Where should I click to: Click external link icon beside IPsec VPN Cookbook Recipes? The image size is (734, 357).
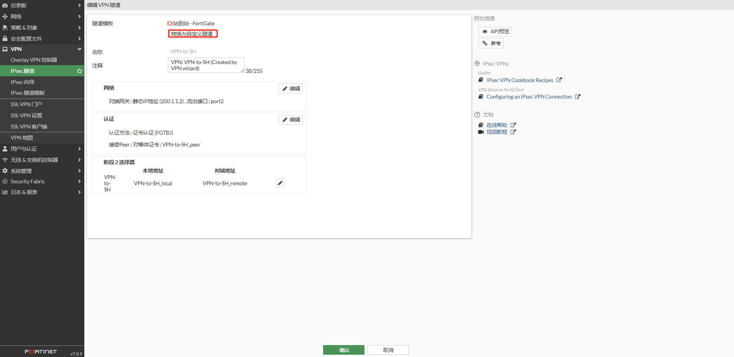(559, 80)
